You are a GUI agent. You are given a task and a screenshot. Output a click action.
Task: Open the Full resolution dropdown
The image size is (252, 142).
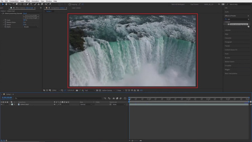[x=90, y=90]
